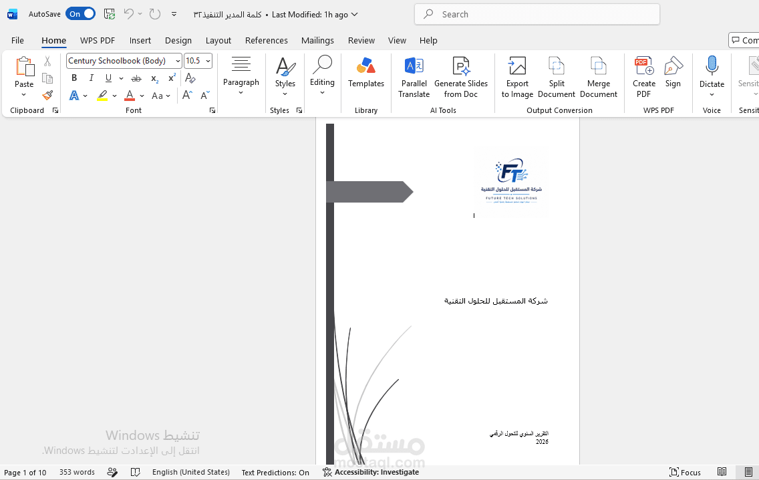This screenshot has width=759, height=480.
Task: Switch to Review tab
Action: (x=361, y=40)
